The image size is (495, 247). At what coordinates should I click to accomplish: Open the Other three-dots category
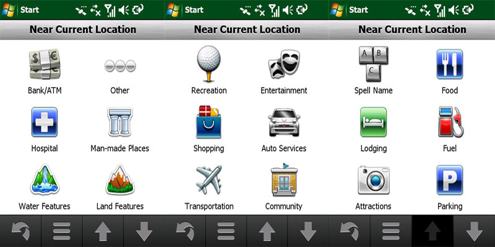point(120,66)
